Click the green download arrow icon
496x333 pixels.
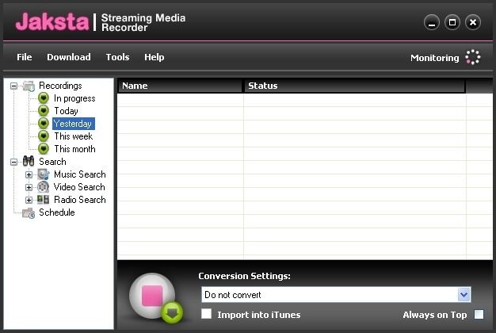pos(172,312)
